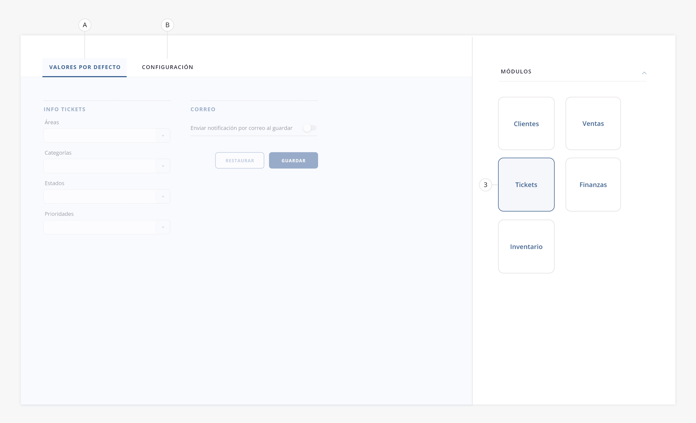Image resolution: width=696 pixels, height=423 pixels.
Task: Collapse the Módulos panel chevron
Action: (644, 73)
